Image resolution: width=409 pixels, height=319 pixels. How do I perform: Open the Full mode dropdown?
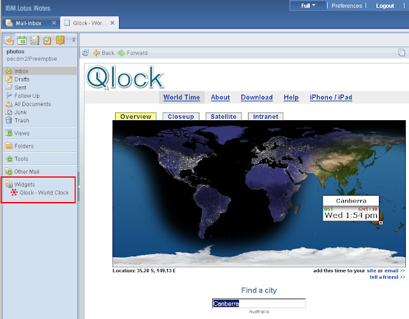pos(308,6)
